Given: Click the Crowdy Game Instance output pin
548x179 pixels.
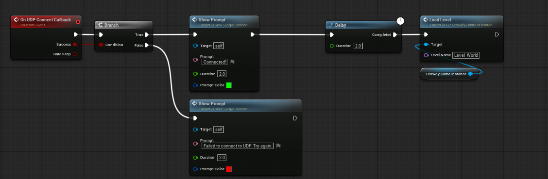Looking at the screenshot, I should pyautogui.click(x=470, y=74).
